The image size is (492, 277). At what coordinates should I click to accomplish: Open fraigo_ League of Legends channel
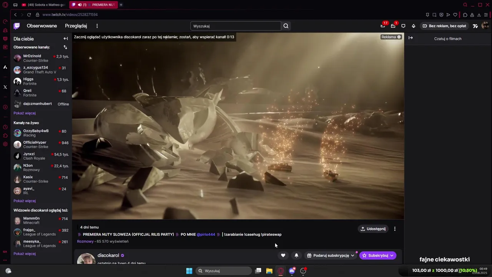click(x=41, y=232)
